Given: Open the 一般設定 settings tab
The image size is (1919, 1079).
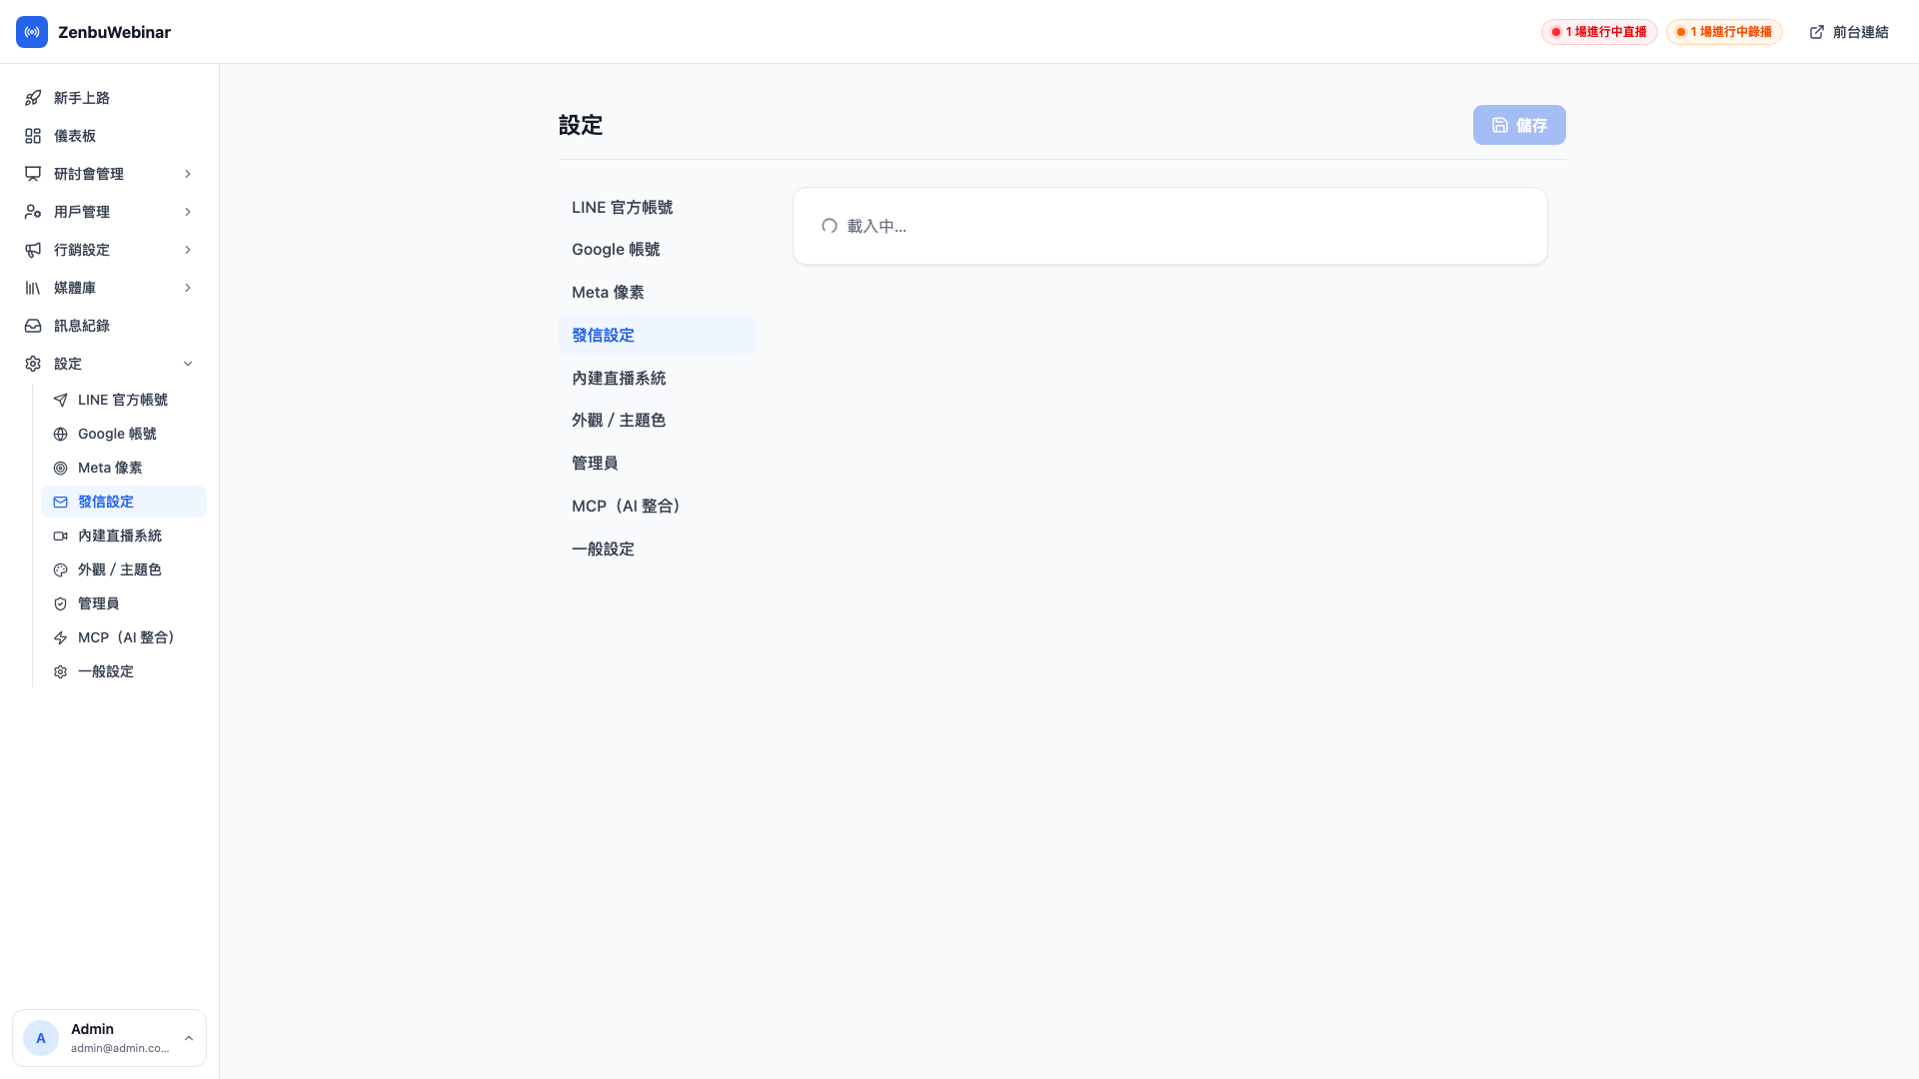Looking at the screenshot, I should [658, 548].
